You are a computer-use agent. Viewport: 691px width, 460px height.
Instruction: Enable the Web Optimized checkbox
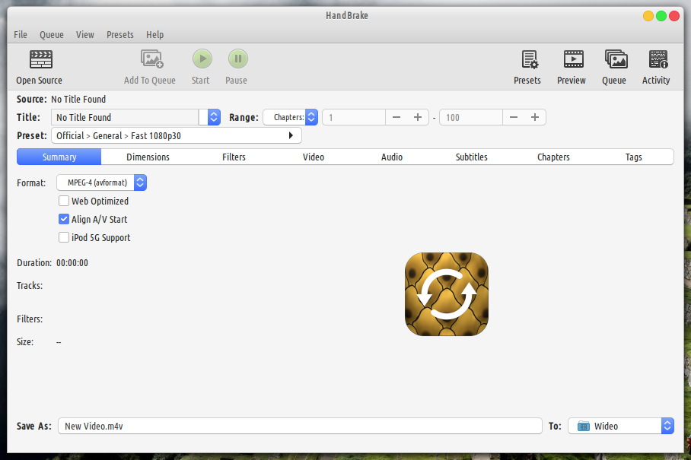point(64,201)
